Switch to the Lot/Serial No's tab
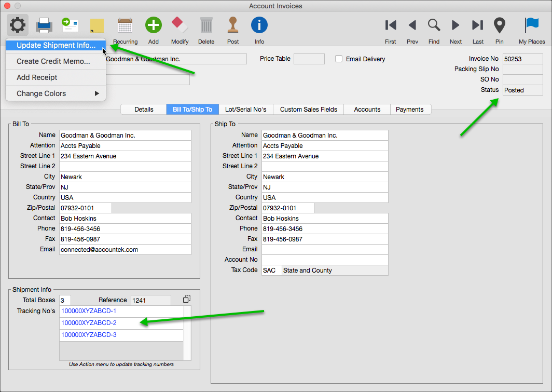552x392 pixels. tap(245, 110)
